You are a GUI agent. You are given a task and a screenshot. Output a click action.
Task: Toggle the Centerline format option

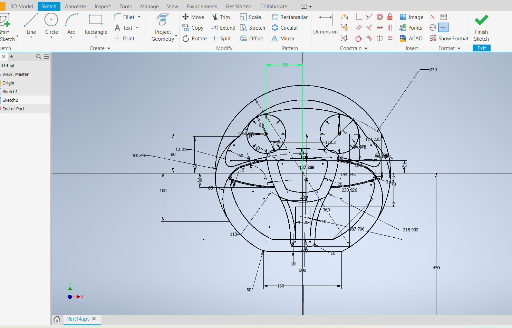(433, 28)
